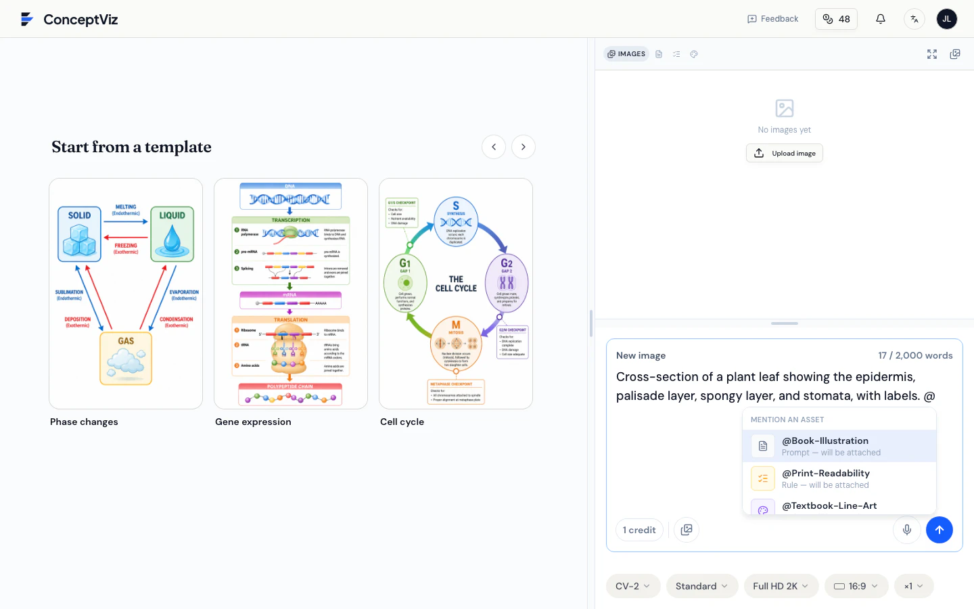Image resolution: width=974 pixels, height=609 pixels.
Task: Open the ×1 image count dropdown
Action: 914,586
